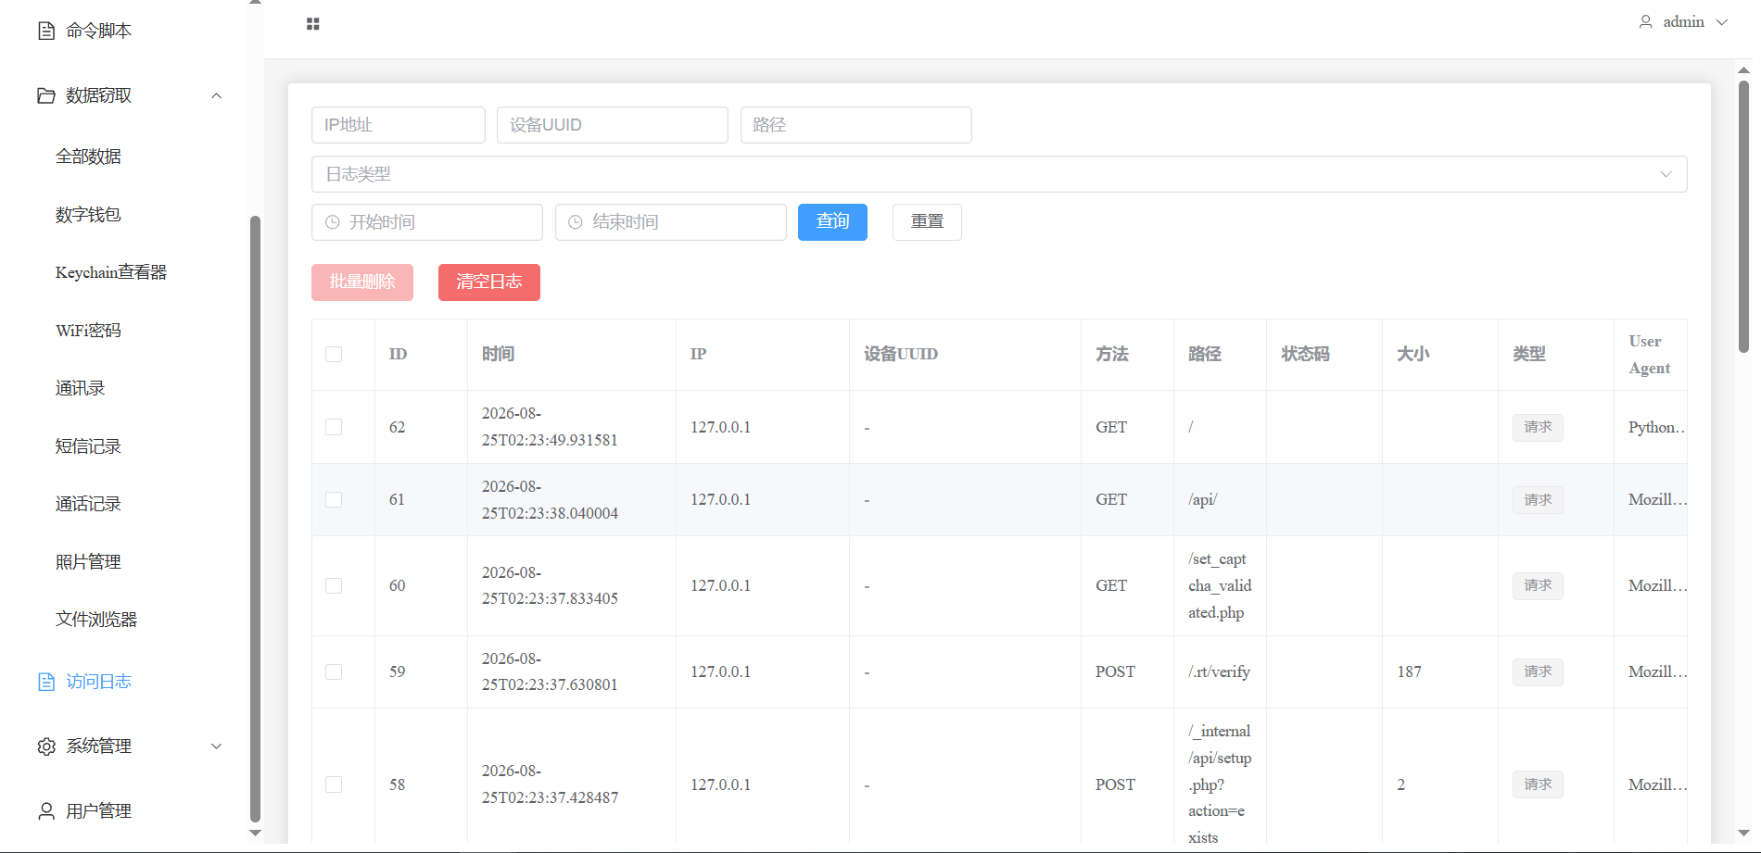The image size is (1761, 853).
Task: Click the 重置 button
Action: pyautogui.click(x=927, y=222)
